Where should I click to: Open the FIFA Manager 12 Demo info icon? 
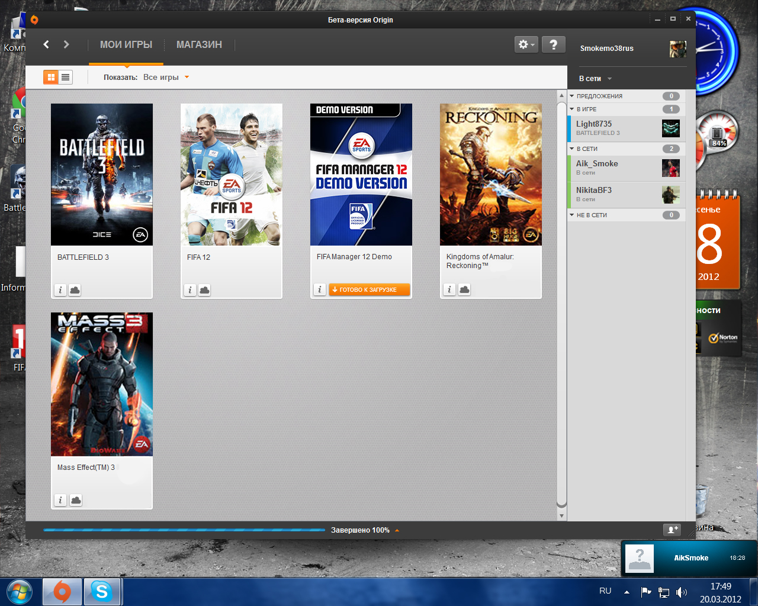pos(320,289)
